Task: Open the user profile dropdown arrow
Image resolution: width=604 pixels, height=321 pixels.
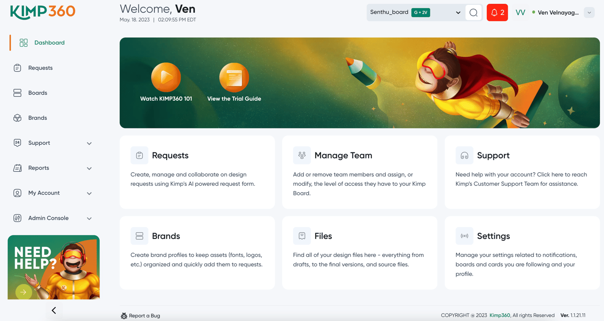Action: [x=589, y=13]
